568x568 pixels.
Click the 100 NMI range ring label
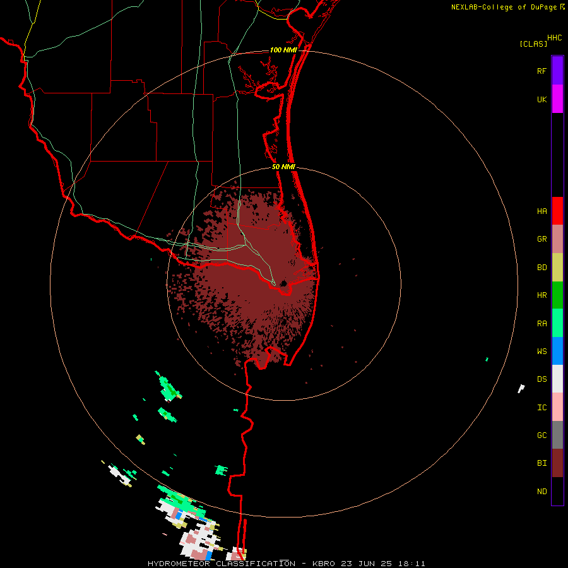283,50
